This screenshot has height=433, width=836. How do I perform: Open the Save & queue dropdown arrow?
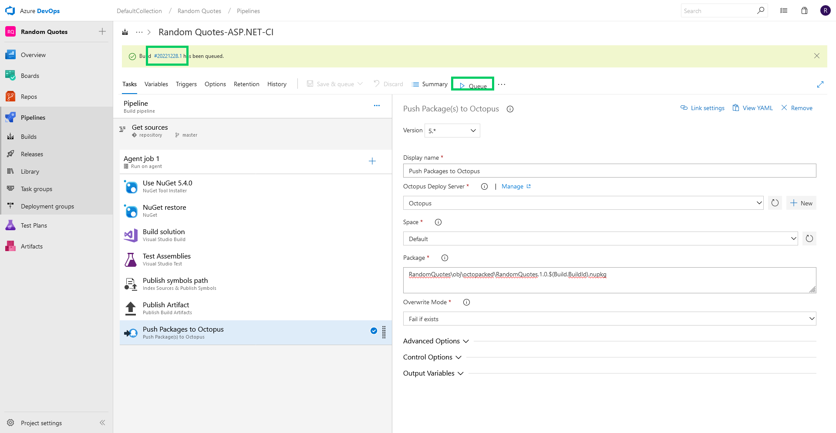(360, 84)
